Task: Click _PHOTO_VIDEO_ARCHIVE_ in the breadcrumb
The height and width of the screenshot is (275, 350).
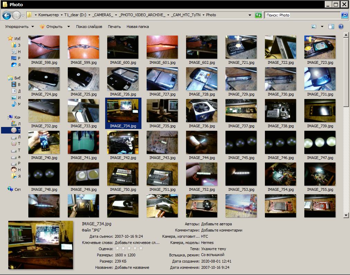Action: (x=142, y=15)
